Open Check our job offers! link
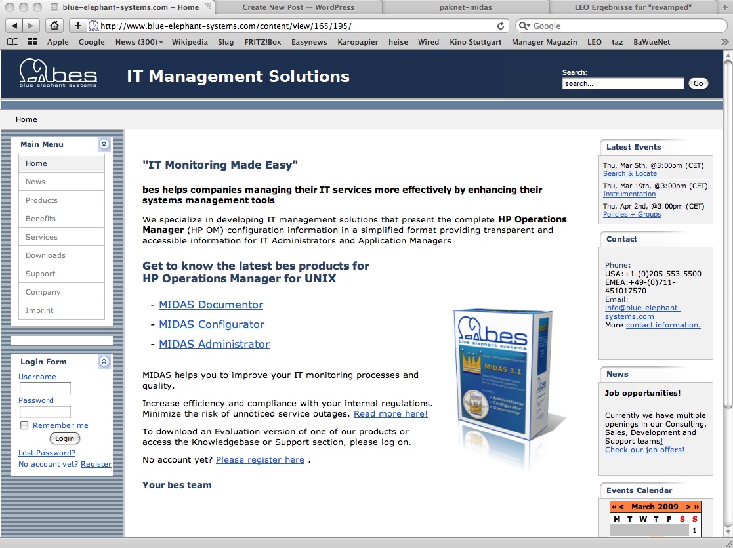The width and height of the screenshot is (733, 548). point(644,450)
